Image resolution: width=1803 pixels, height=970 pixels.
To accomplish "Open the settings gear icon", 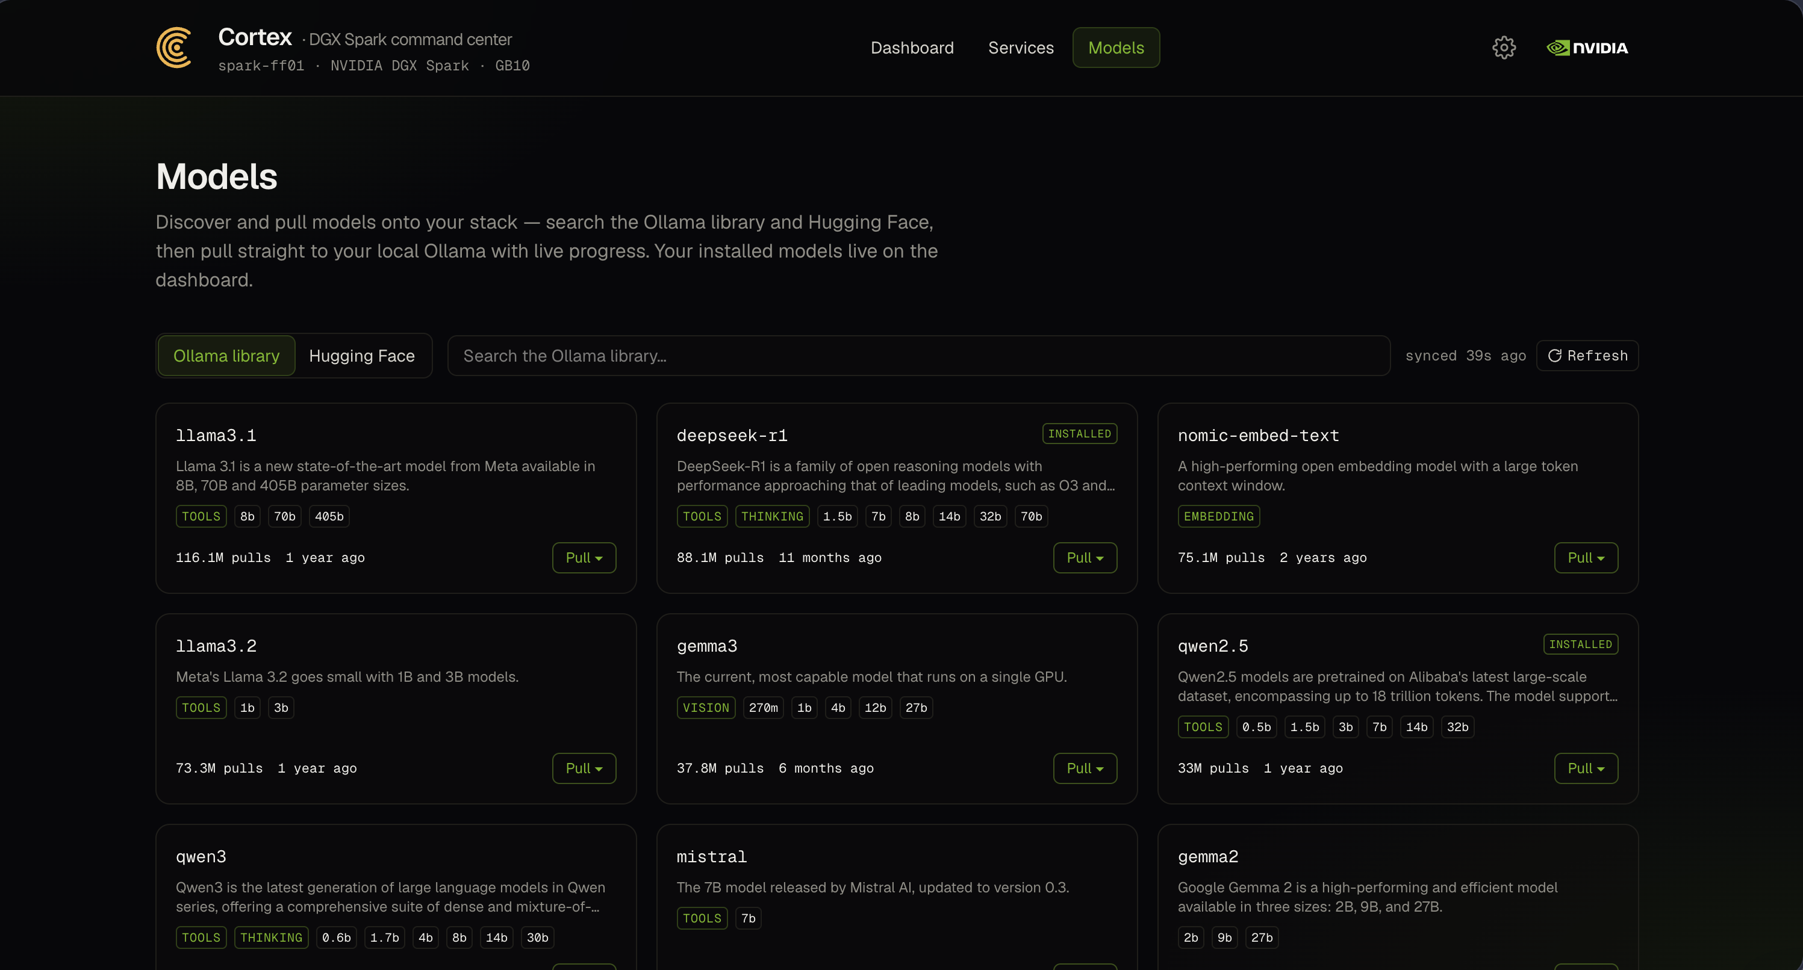I will click(1504, 48).
